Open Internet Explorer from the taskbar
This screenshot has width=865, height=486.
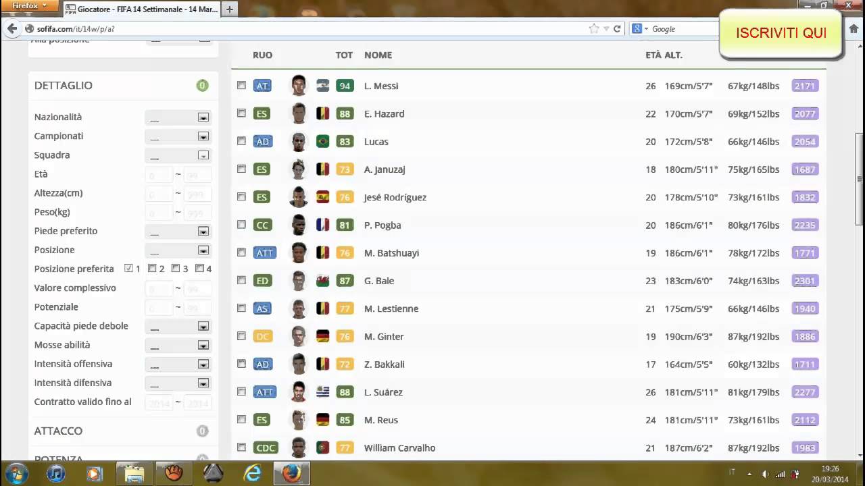click(252, 473)
